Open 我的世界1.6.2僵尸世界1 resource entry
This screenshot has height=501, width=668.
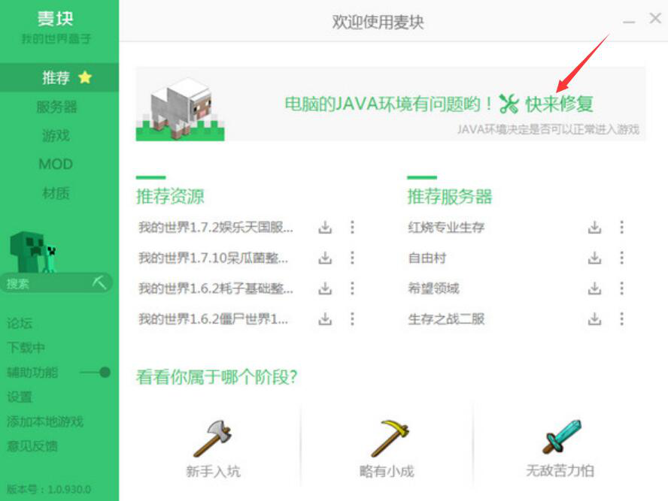coord(213,319)
